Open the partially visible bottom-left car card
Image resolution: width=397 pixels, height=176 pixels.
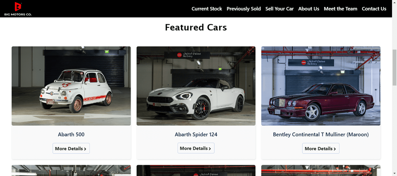(71, 171)
